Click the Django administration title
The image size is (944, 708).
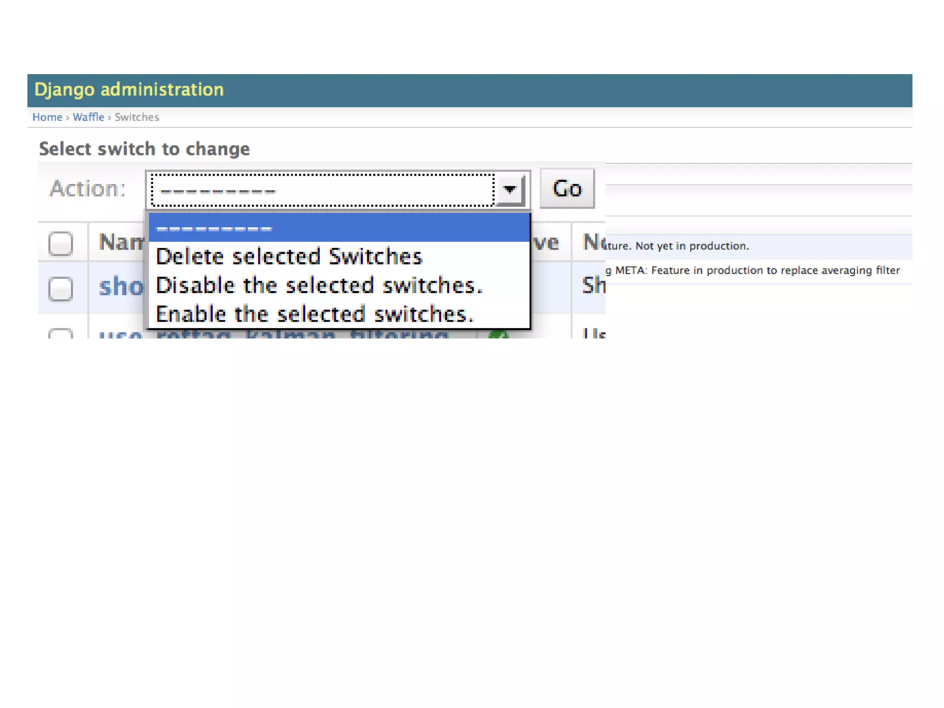tap(129, 89)
